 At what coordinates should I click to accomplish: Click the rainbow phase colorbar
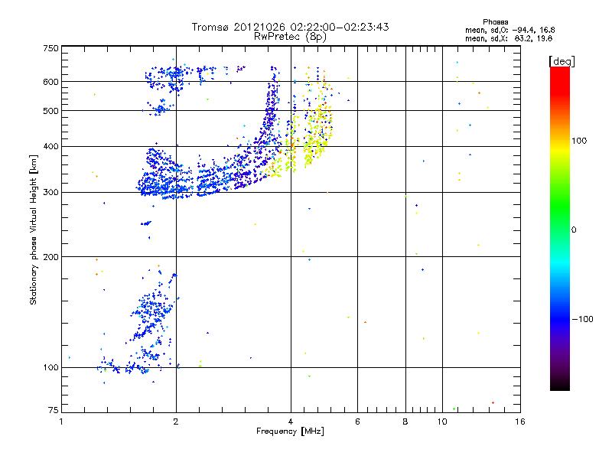coord(560,228)
